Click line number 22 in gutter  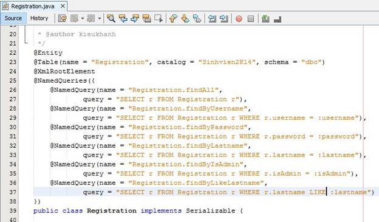coord(13,52)
